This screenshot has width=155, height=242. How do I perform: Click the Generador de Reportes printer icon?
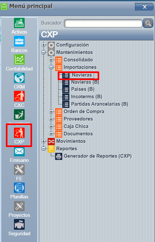tap(59, 156)
